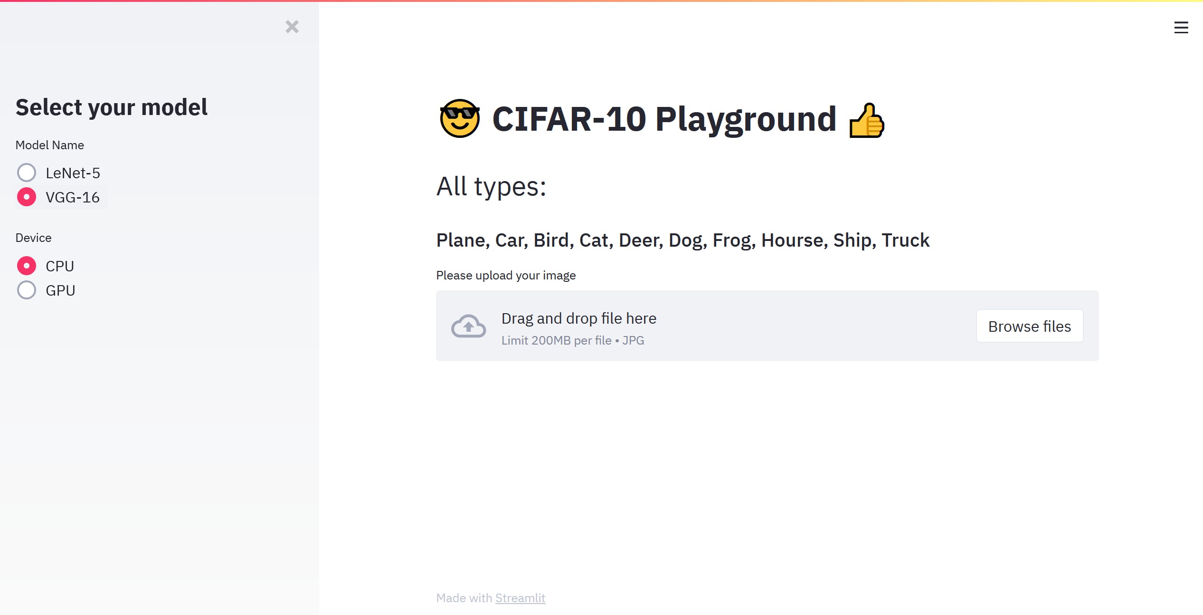Choose CPU as the device
The image size is (1203, 615).
coord(27,266)
